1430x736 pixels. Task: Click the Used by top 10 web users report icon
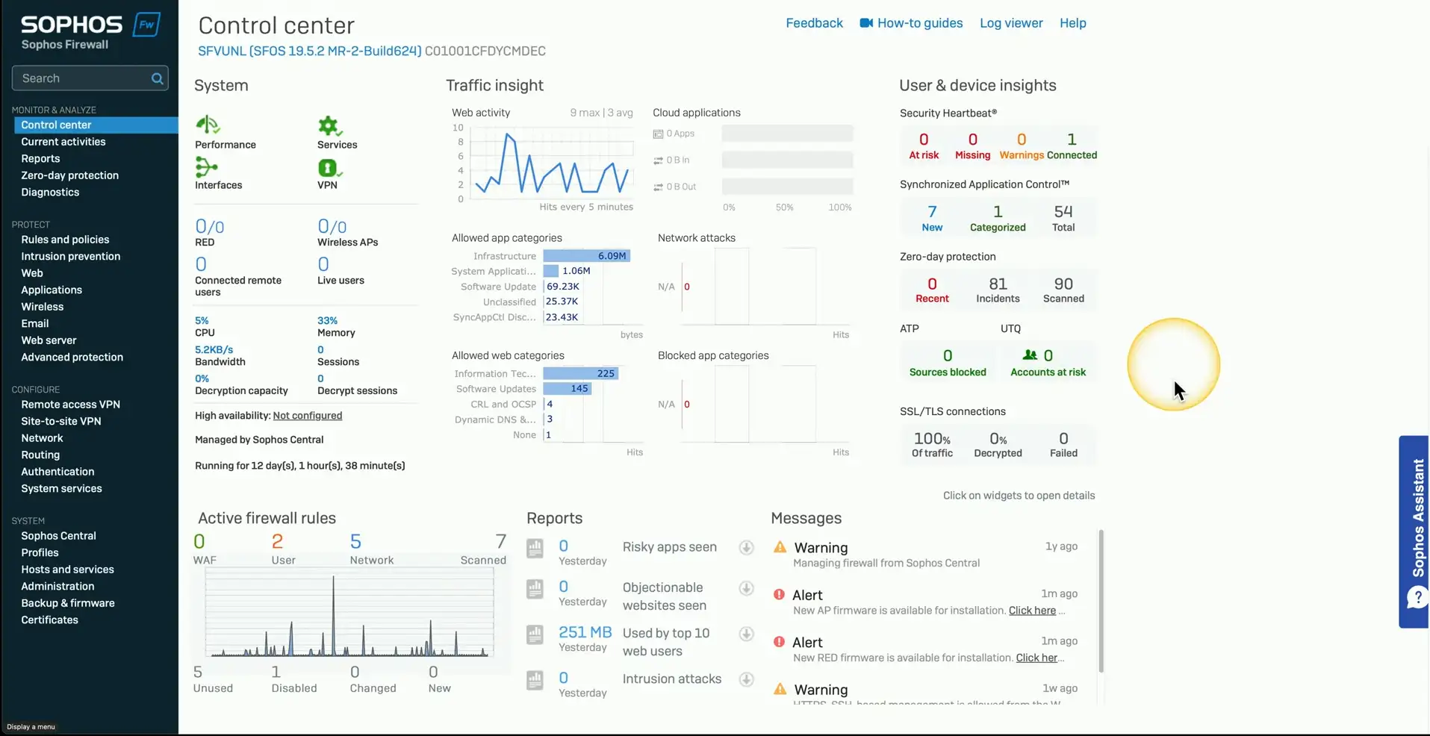(x=535, y=634)
